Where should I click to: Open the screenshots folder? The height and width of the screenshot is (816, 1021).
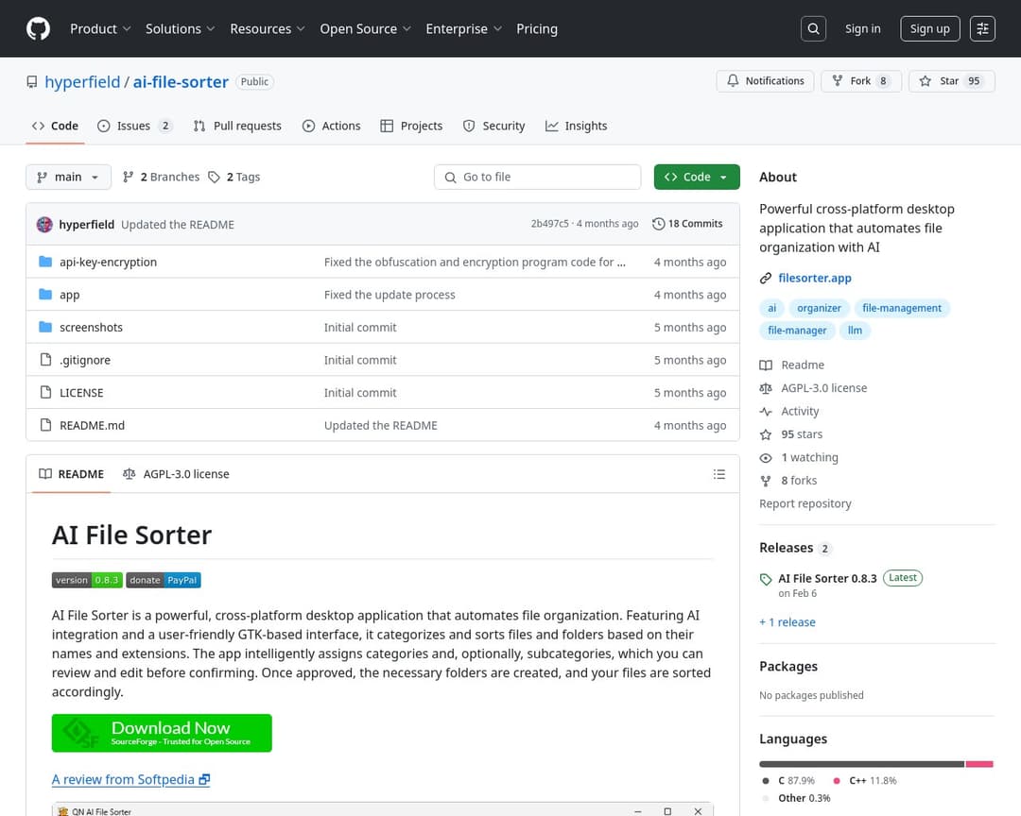click(91, 328)
